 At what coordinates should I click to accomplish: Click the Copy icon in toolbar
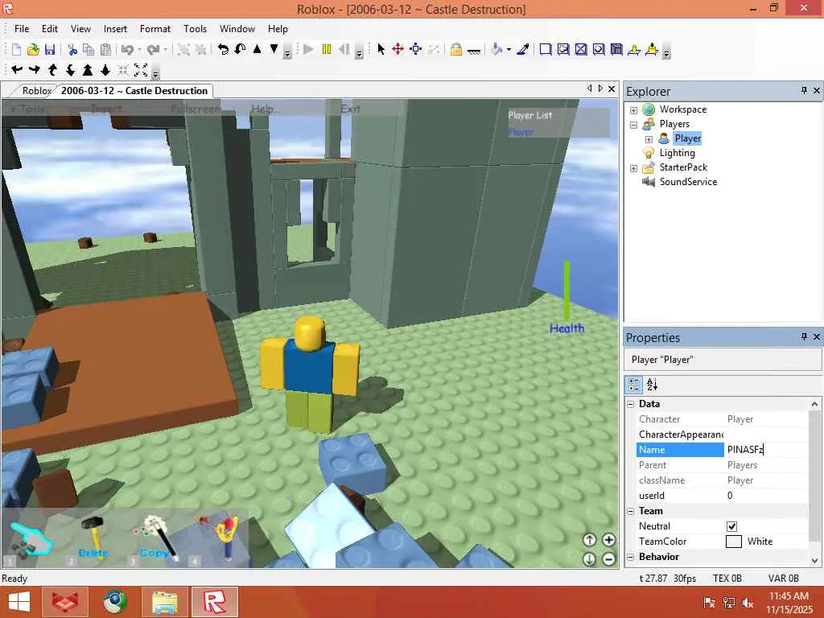(x=89, y=50)
